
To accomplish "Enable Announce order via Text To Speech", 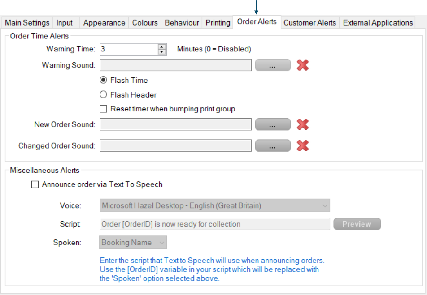I will click(x=35, y=184).
